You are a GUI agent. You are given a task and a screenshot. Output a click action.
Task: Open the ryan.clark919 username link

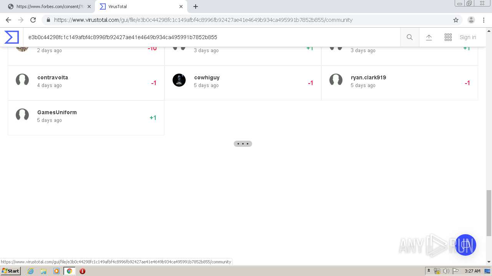click(x=369, y=77)
